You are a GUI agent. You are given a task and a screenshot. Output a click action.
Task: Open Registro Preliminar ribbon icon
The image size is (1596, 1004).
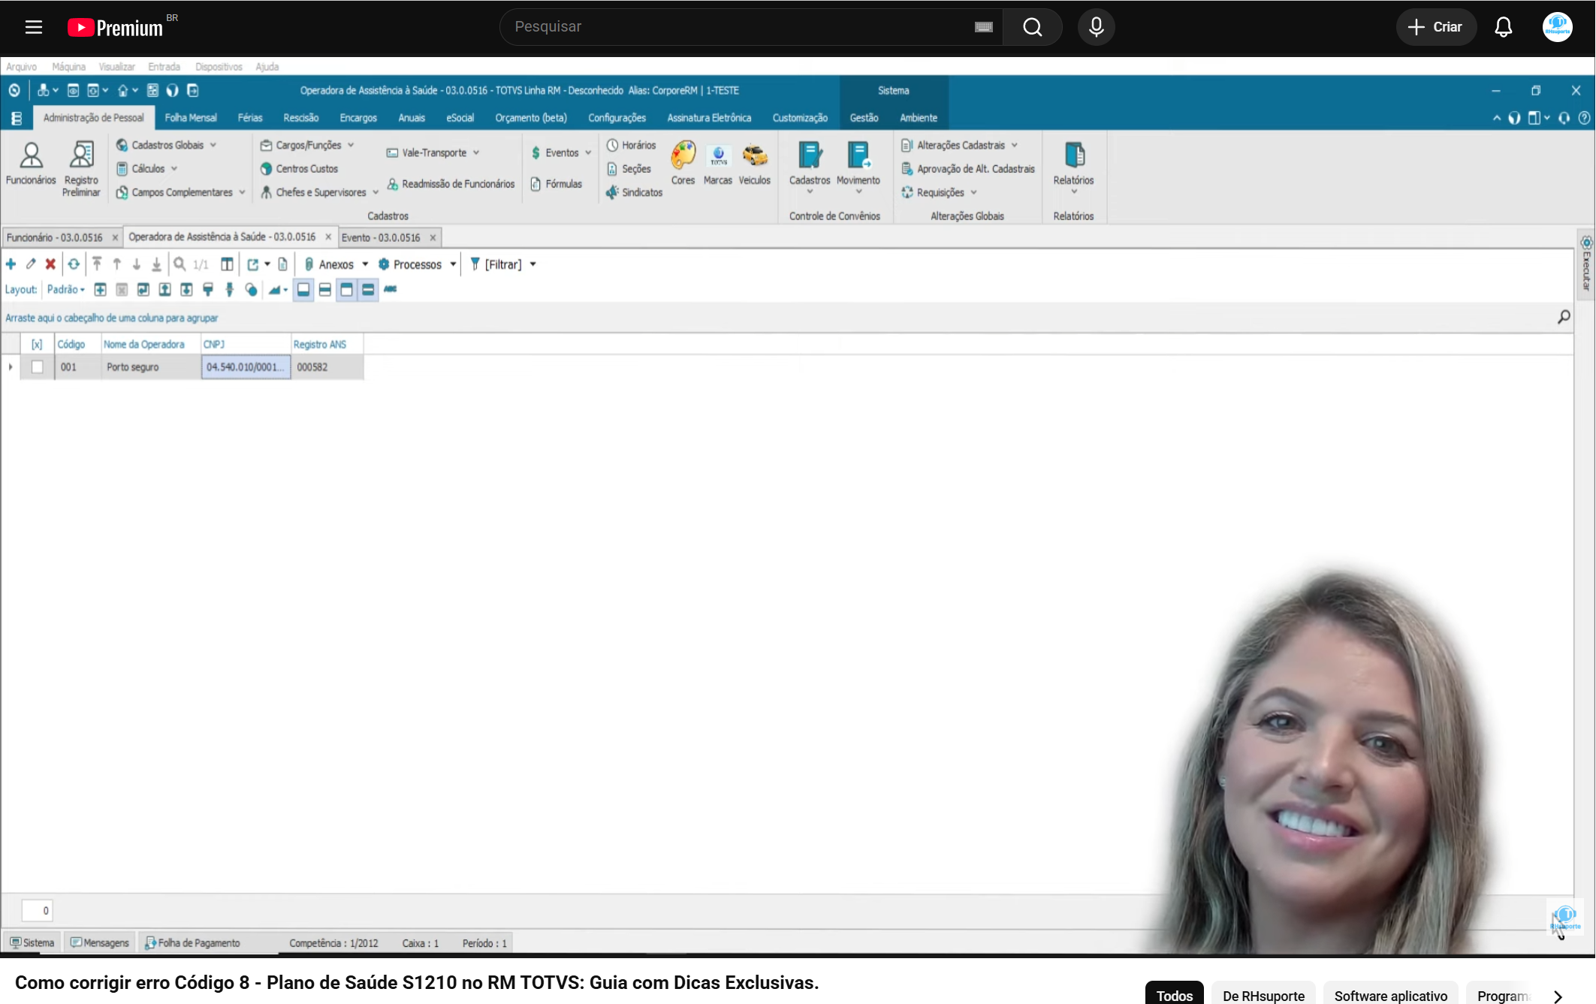tap(81, 170)
